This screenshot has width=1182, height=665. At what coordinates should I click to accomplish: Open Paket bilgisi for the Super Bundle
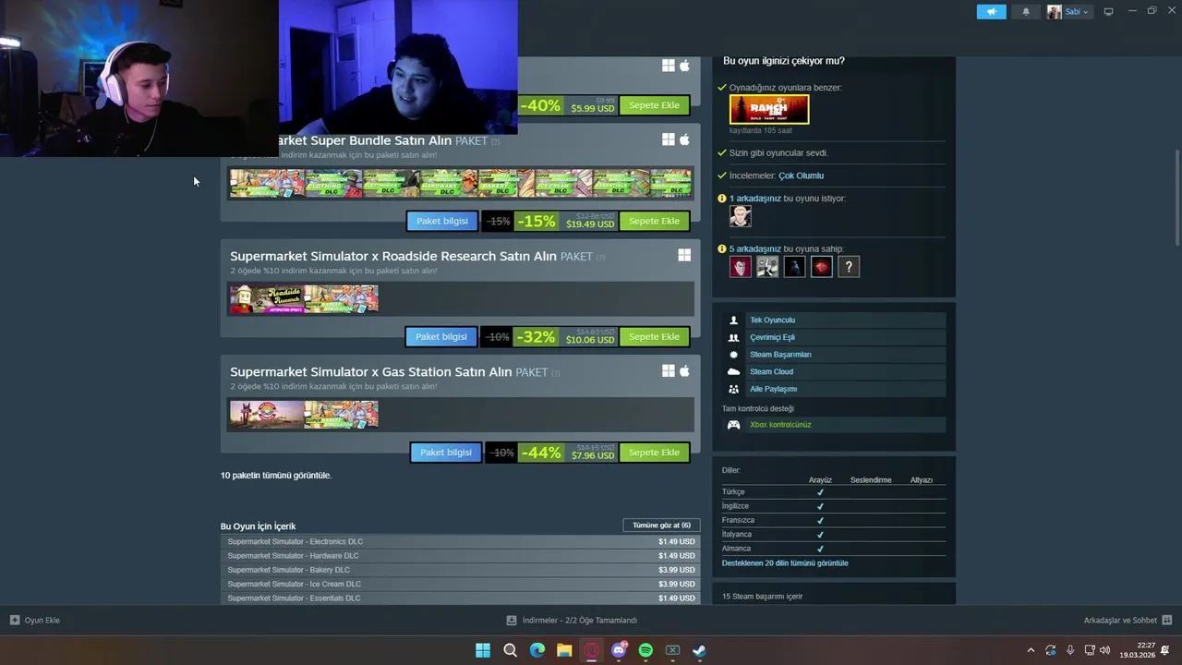(x=442, y=221)
